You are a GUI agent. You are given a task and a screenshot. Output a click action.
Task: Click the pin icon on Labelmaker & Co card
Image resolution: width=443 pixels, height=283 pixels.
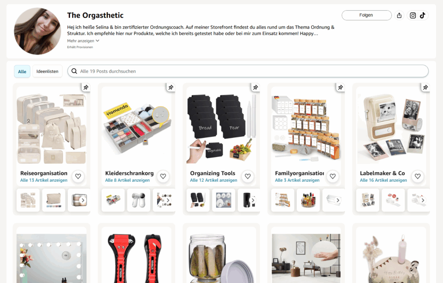coord(426,87)
